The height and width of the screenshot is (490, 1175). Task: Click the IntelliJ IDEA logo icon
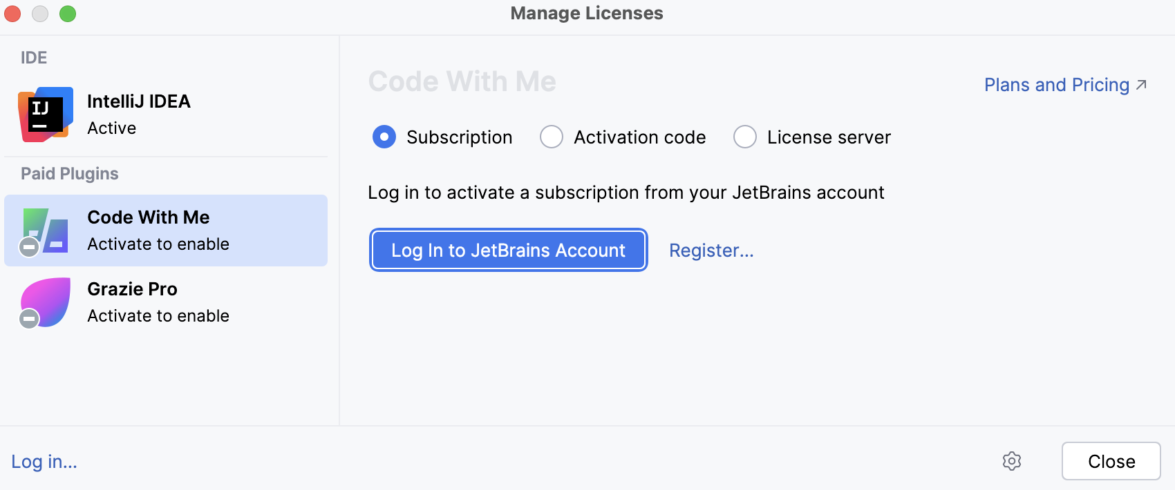[x=46, y=115]
